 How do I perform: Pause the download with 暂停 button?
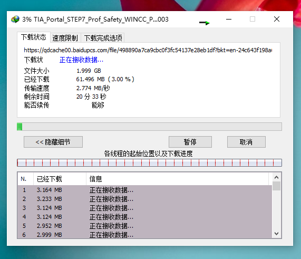click(190, 142)
